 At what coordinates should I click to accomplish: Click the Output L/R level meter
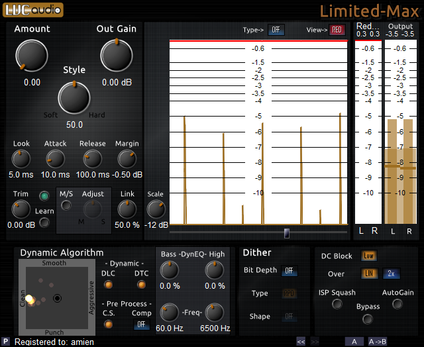click(401, 132)
